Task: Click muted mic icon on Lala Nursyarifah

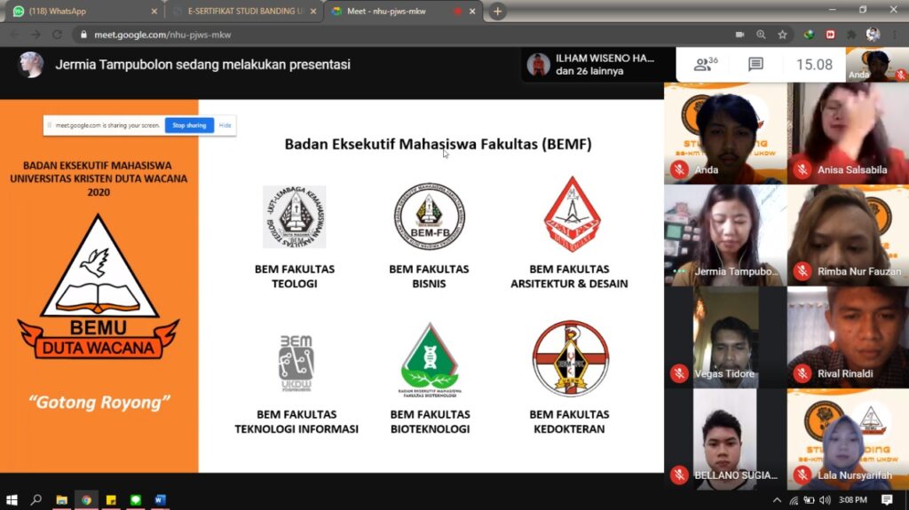Action: click(802, 475)
